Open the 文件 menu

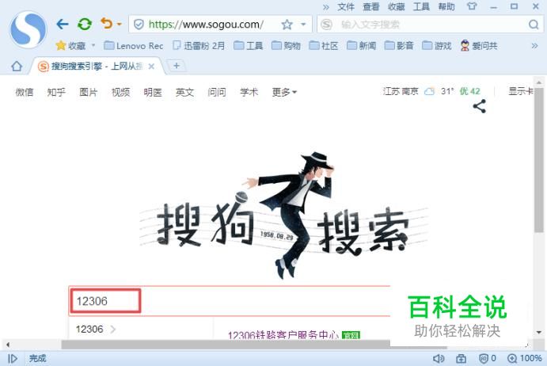pos(346,6)
